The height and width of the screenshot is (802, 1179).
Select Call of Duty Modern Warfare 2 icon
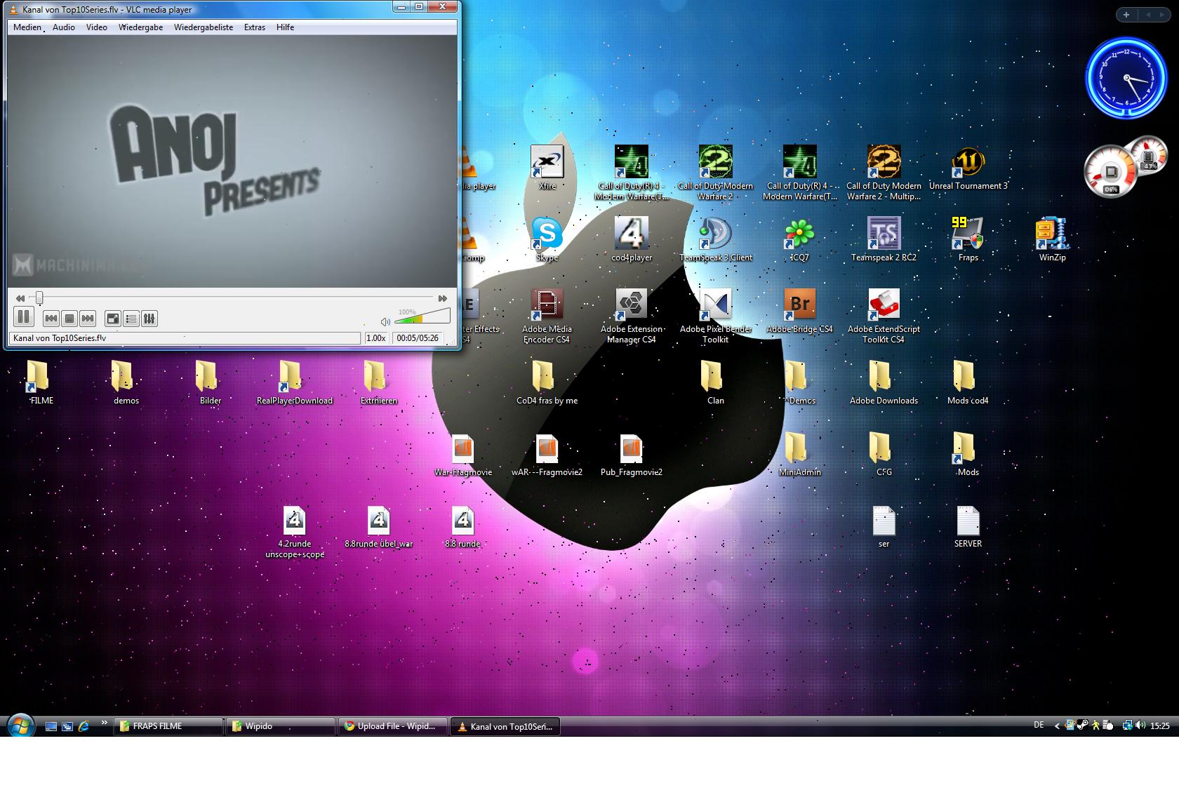[x=716, y=173]
